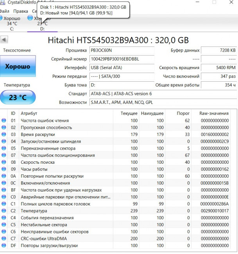Image resolution: width=238 pixels, height=254 pixels.
Task: Click the previous disk arrow button
Action: (x=4, y=39)
